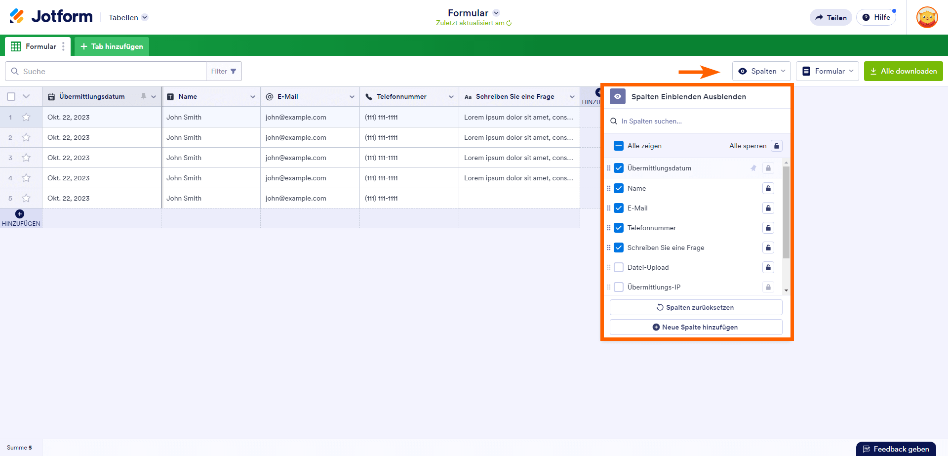Image resolution: width=948 pixels, height=456 pixels.
Task: Enable the Datei-Upload column checkbox
Action: tap(619, 267)
